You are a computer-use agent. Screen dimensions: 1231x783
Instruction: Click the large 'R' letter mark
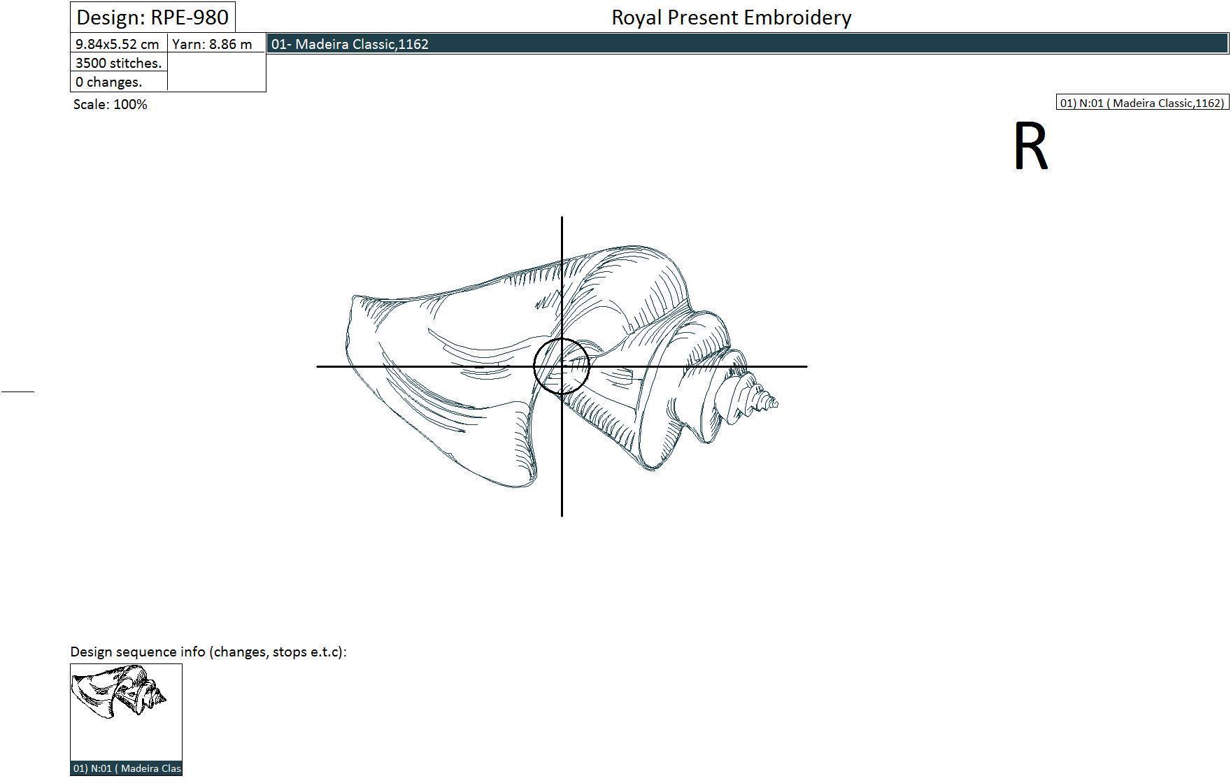(x=1031, y=146)
